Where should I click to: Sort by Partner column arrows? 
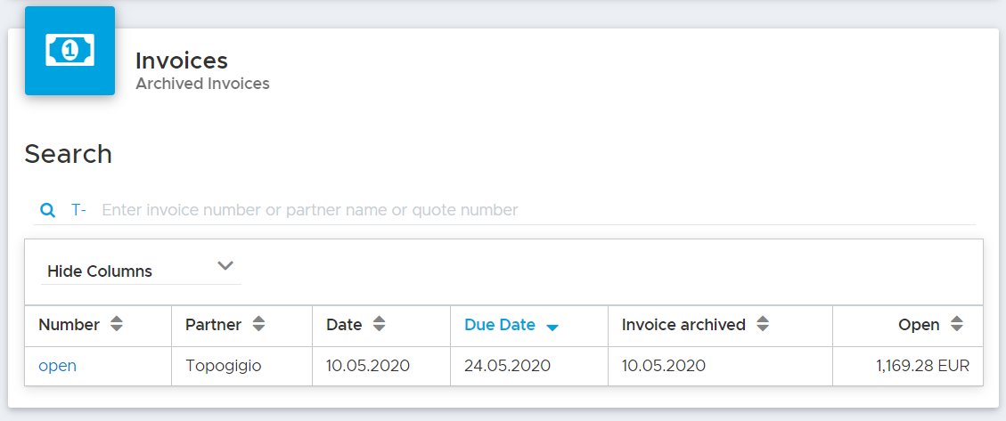tap(258, 324)
